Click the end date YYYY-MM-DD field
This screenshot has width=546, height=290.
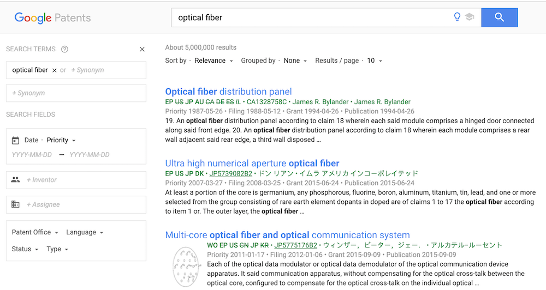[90, 155]
